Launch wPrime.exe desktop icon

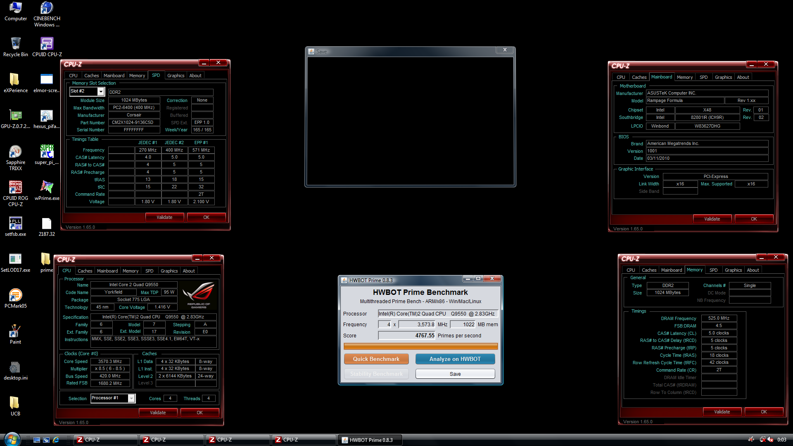pyautogui.click(x=47, y=190)
